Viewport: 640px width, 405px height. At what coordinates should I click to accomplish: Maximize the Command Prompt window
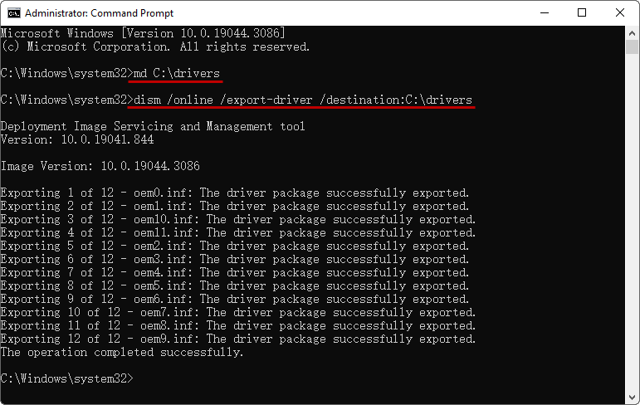click(x=582, y=12)
